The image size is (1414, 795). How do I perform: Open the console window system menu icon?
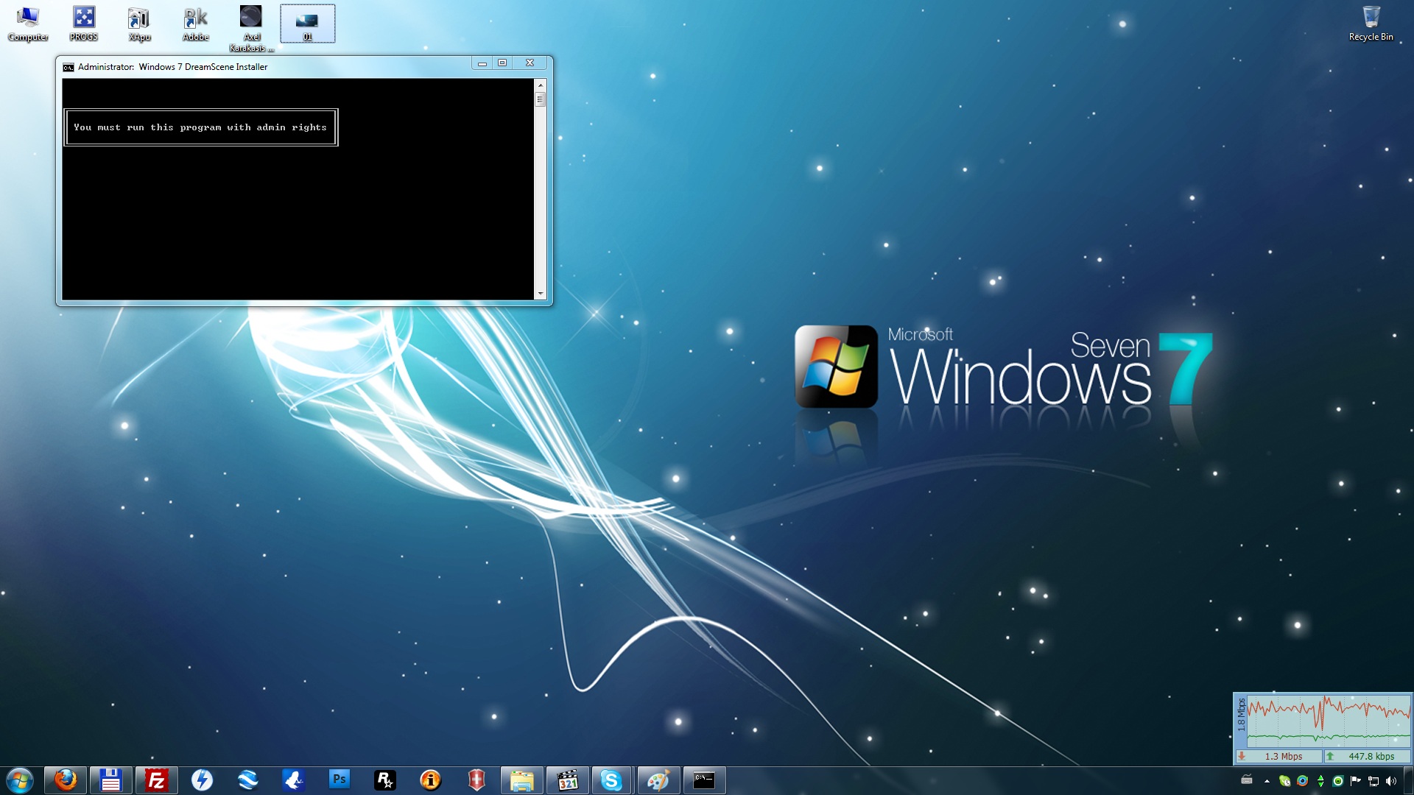68,67
